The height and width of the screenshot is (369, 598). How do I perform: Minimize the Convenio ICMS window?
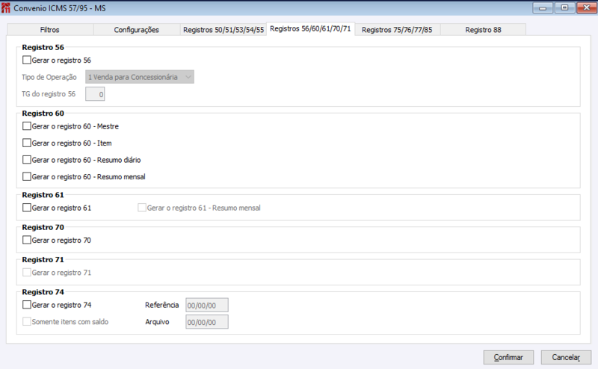pyautogui.click(x=543, y=7)
